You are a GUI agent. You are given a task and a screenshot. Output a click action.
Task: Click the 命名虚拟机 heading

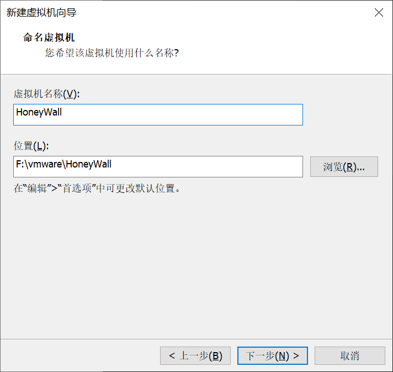(x=49, y=38)
